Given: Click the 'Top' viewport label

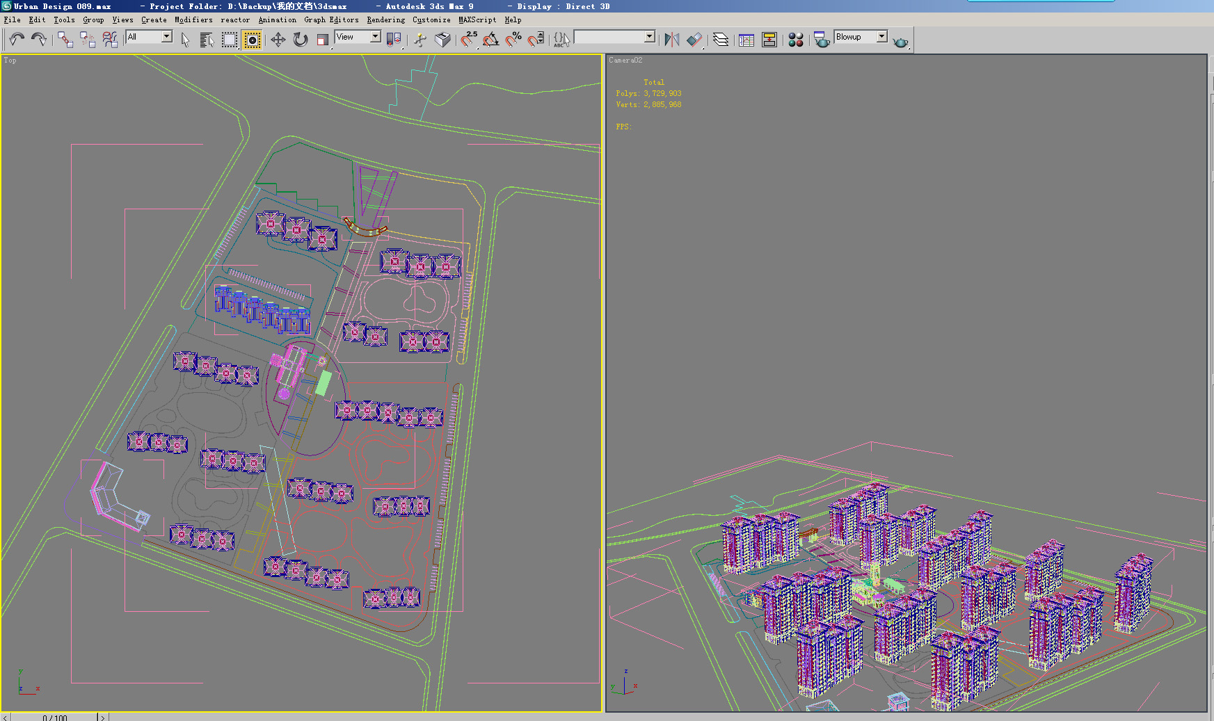Looking at the screenshot, I should click(x=10, y=60).
